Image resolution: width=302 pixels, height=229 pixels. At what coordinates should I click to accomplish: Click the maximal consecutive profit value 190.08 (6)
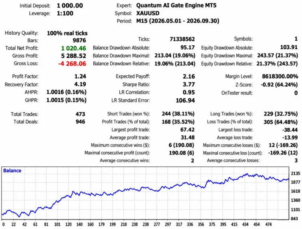(182, 153)
